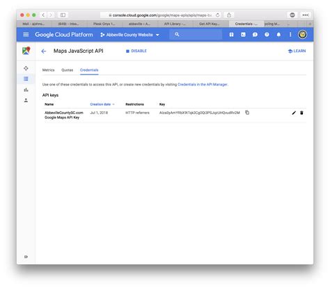The width and height of the screenshot is (330, 288).
Task: Click the Cloud console search field
Action: click(x=196, y=35)
